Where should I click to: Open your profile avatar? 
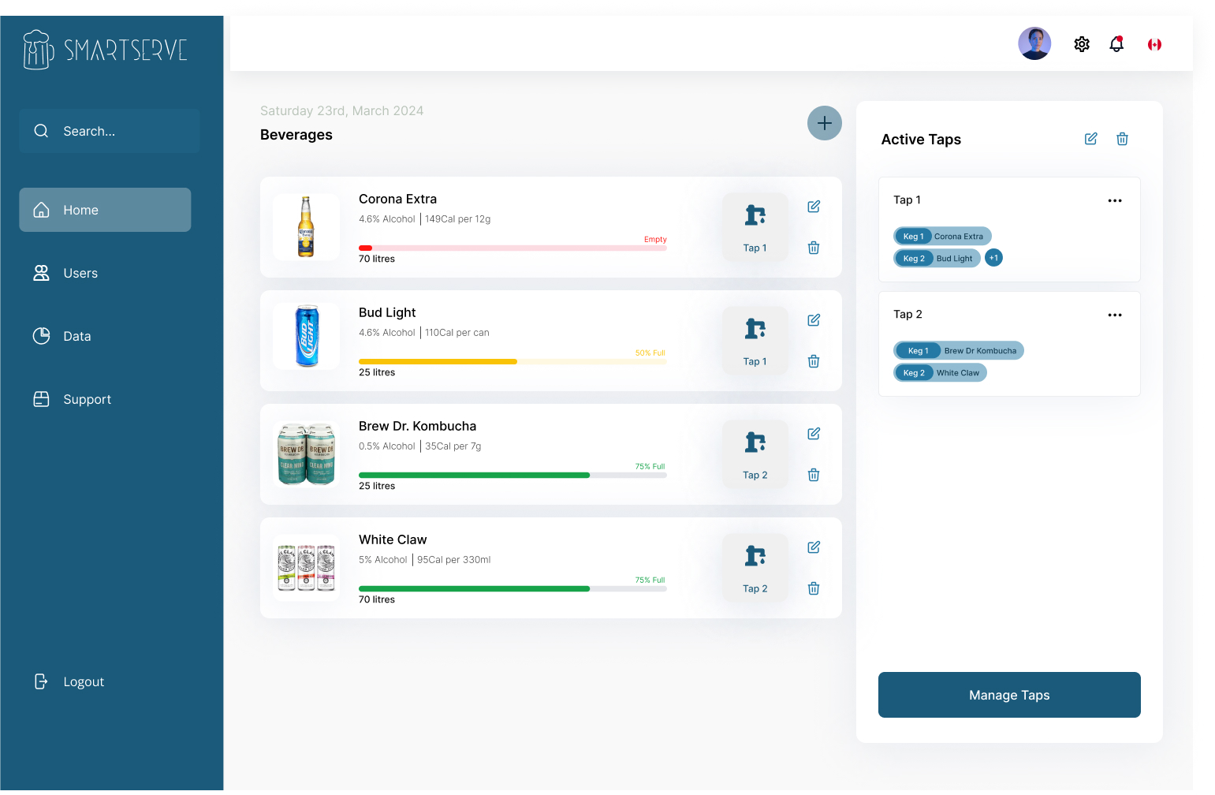coord(1034,43)
